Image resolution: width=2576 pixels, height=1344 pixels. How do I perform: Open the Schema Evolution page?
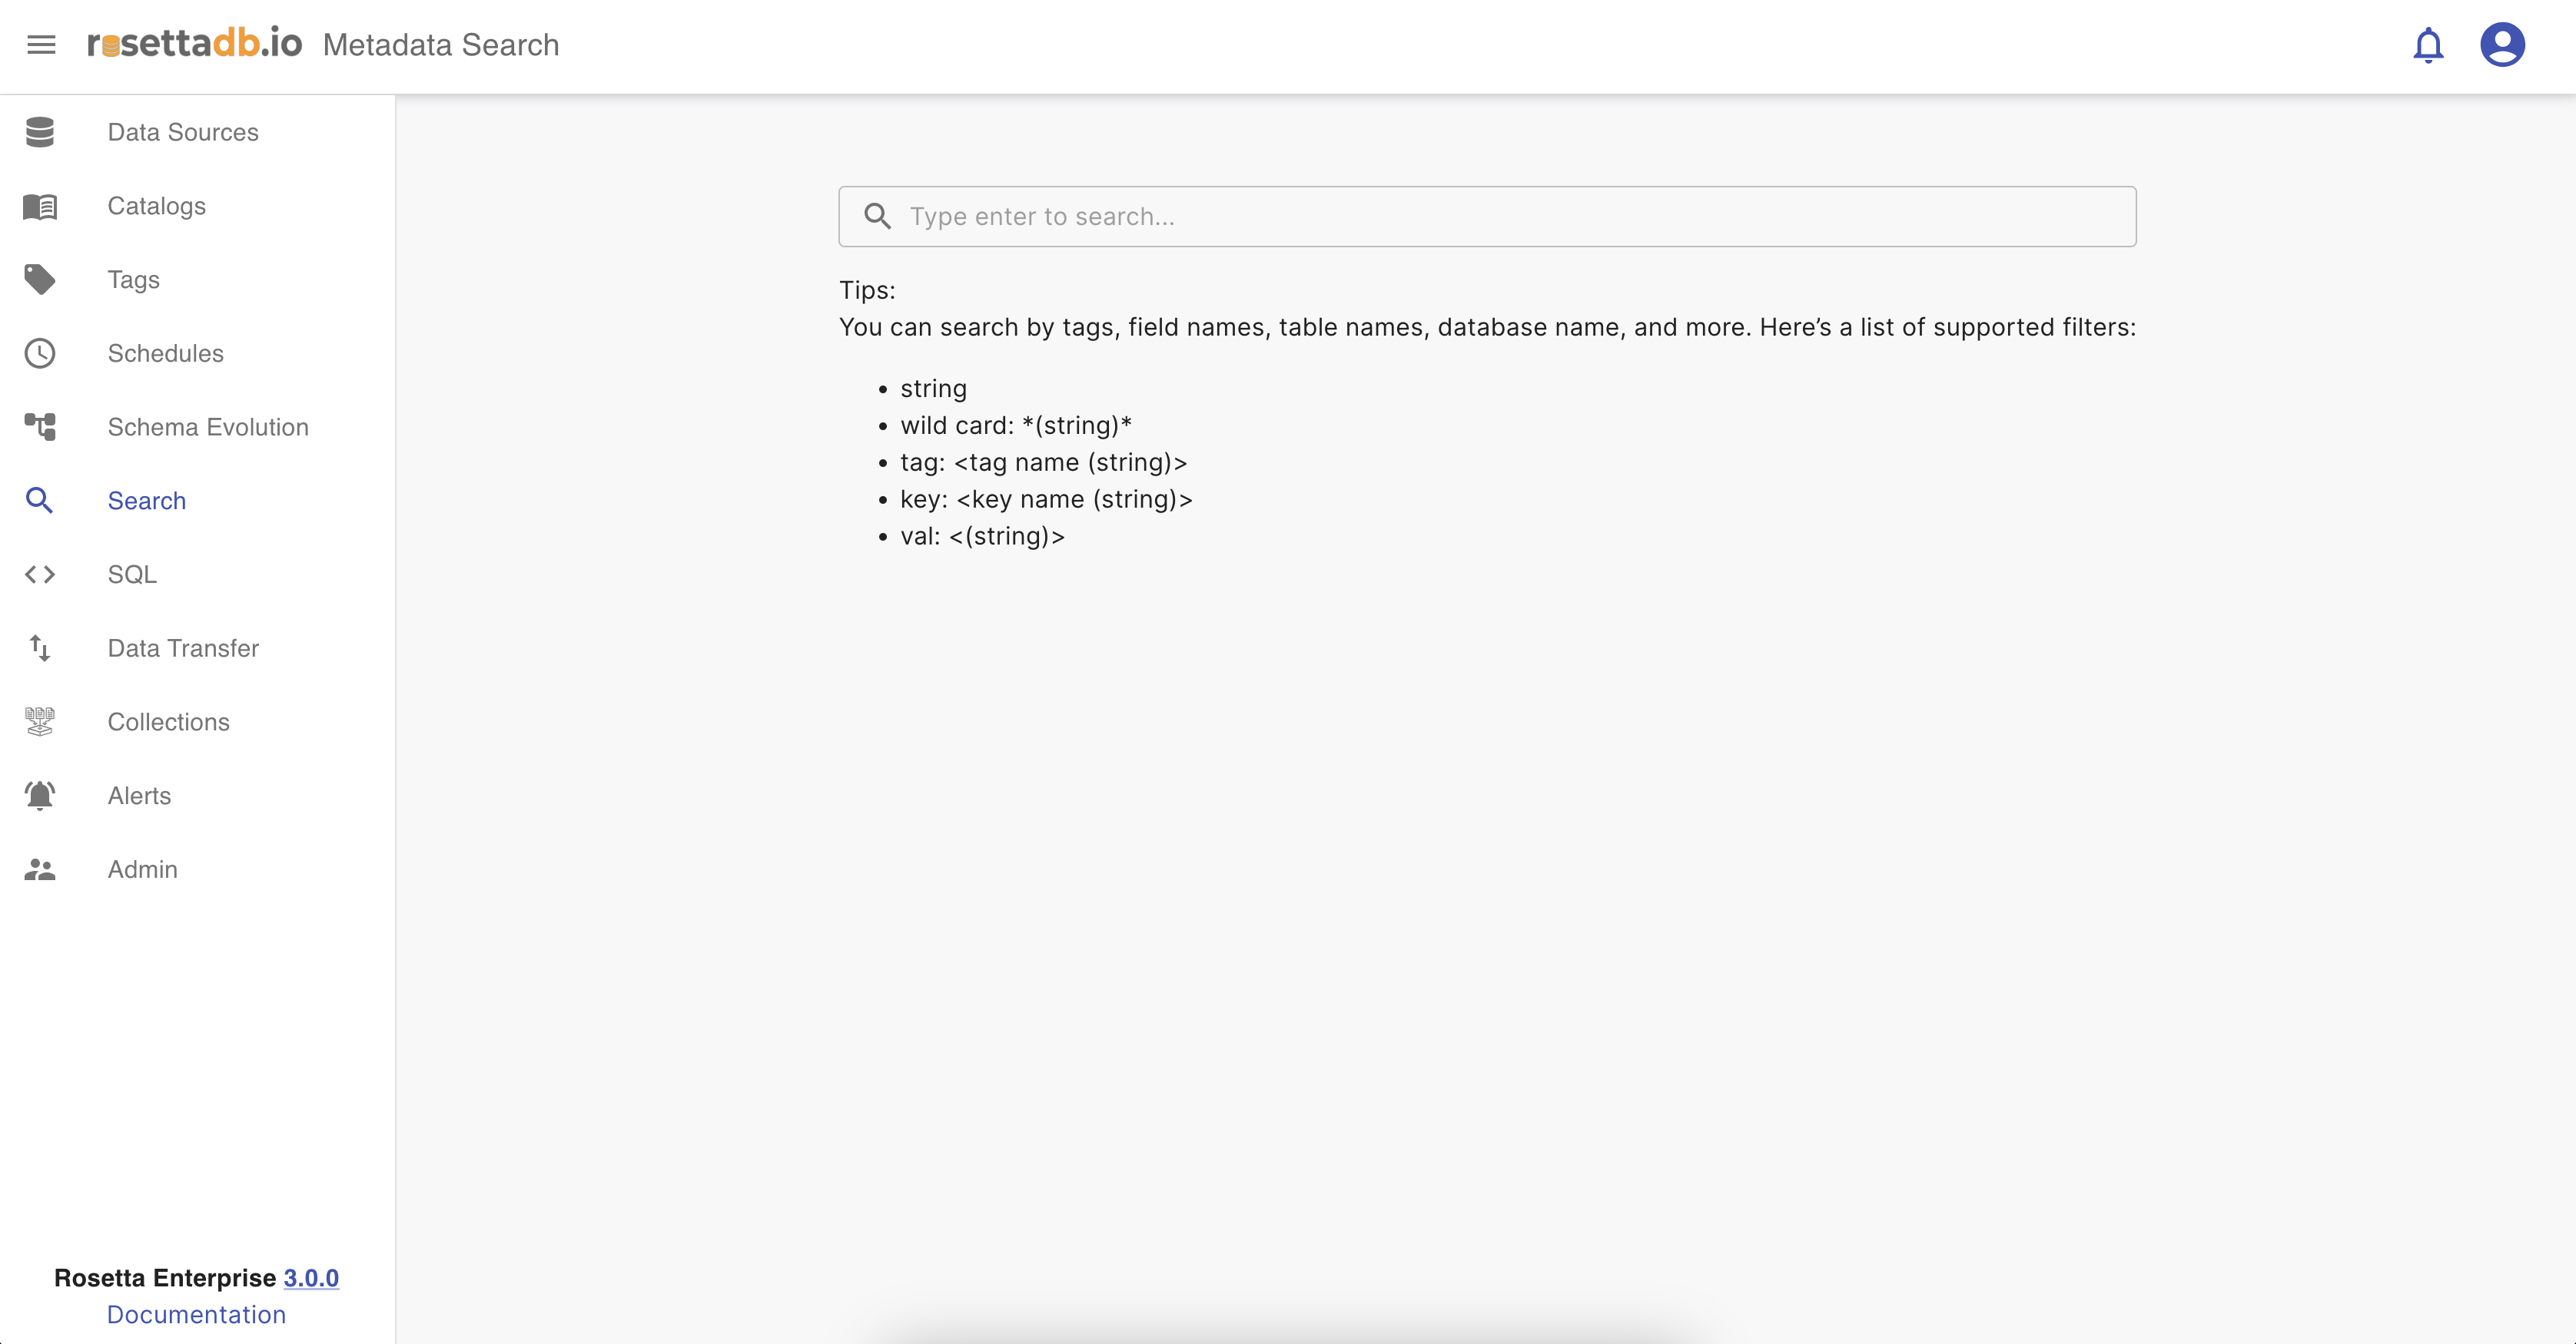point(208,427)
